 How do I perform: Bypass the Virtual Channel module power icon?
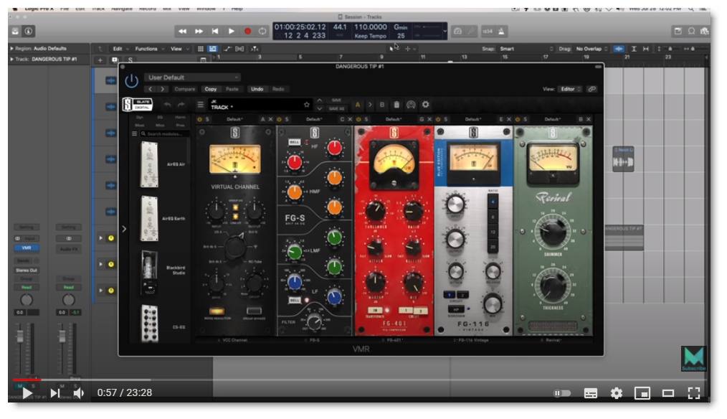[x=200, y=119]
